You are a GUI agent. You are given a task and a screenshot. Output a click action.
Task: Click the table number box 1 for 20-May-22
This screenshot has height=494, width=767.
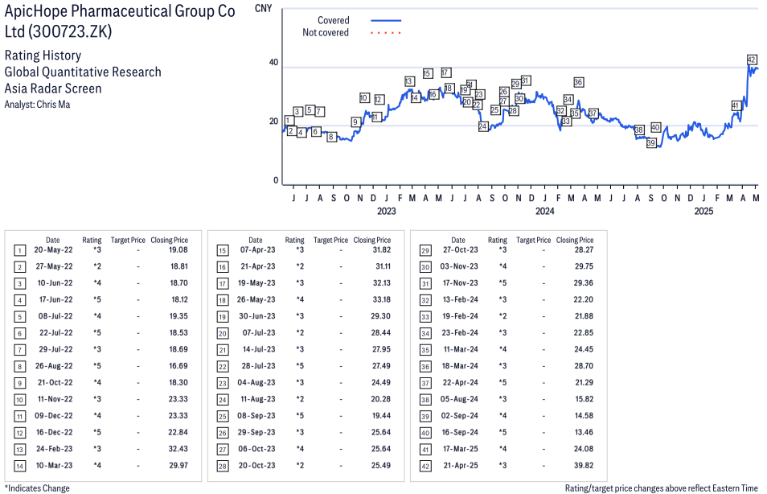click(19, 251)
